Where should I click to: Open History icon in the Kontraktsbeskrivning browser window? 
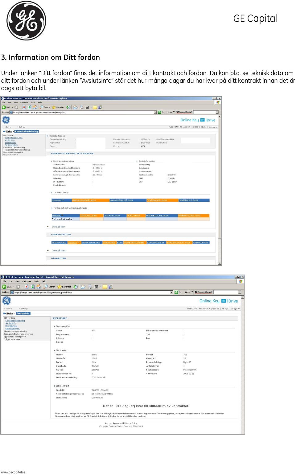click(68, 107)
